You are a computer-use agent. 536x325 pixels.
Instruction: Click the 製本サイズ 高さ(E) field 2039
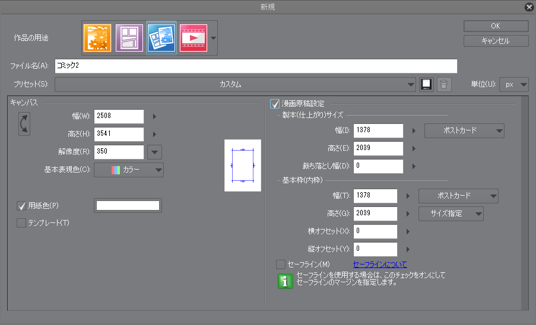click(379, 148)
